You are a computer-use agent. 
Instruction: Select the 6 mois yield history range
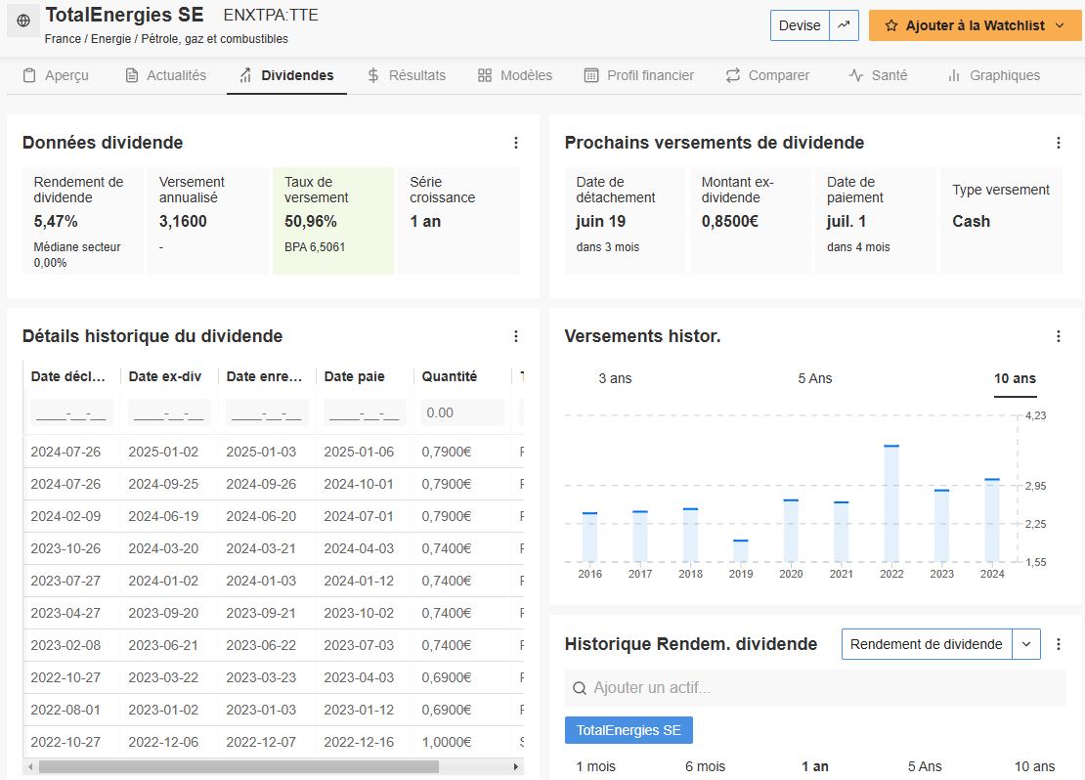click(705, 767)
